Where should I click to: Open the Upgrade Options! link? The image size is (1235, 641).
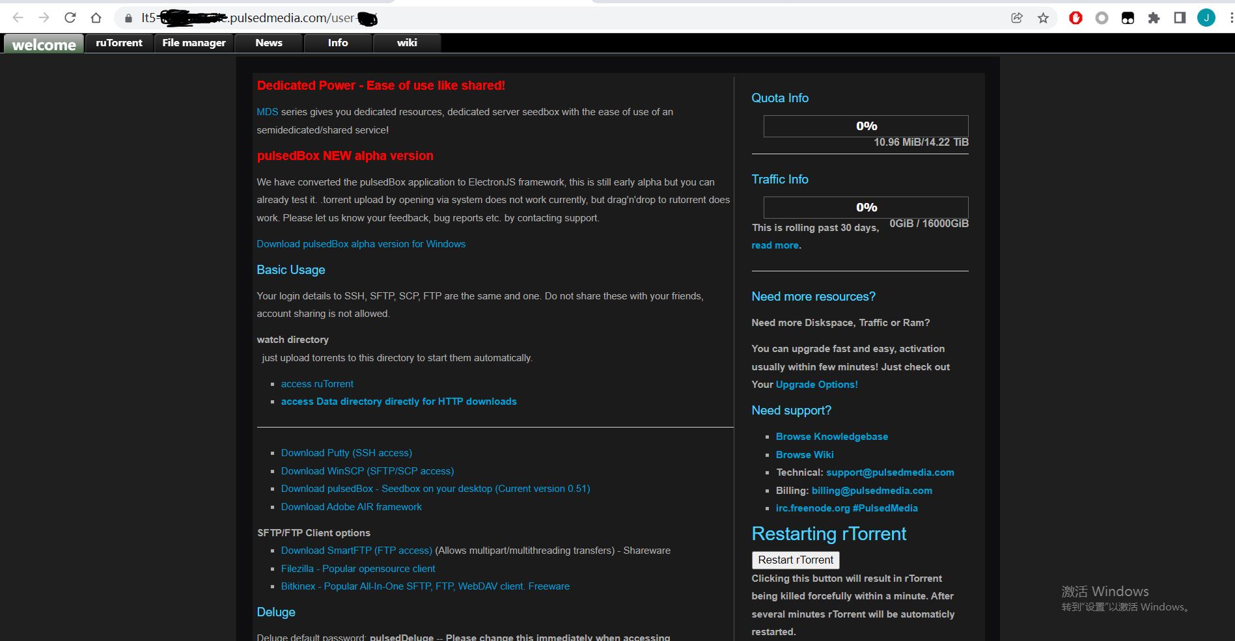817,385
